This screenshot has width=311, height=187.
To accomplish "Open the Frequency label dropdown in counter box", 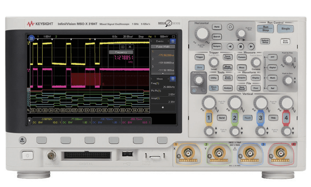I will coord(121,52).
